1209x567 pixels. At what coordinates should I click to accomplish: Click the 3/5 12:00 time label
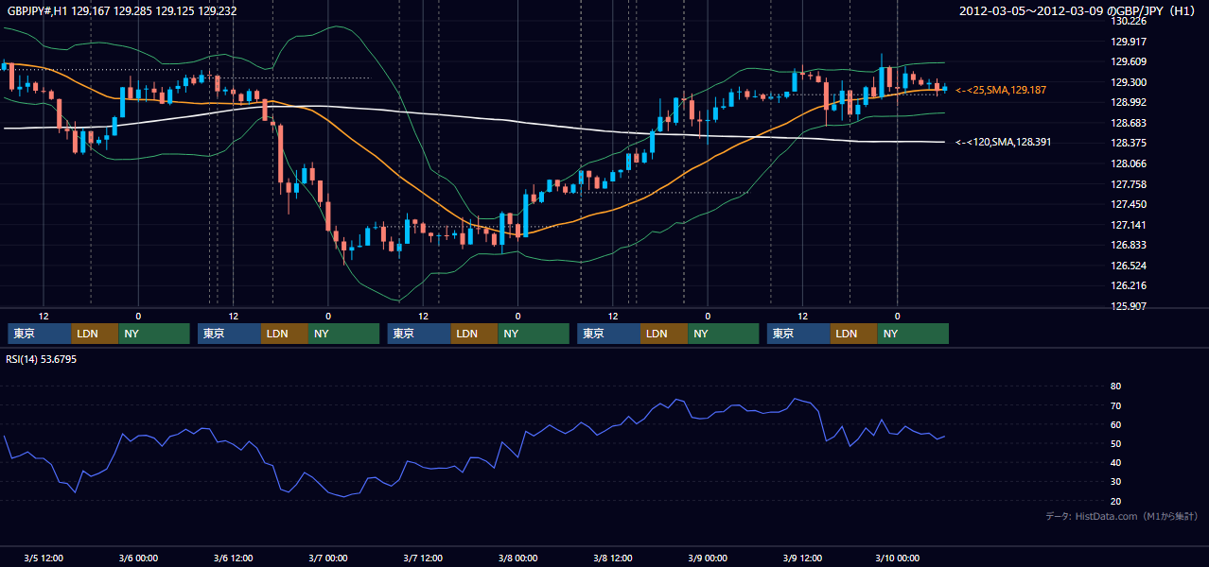pos(44,558)
